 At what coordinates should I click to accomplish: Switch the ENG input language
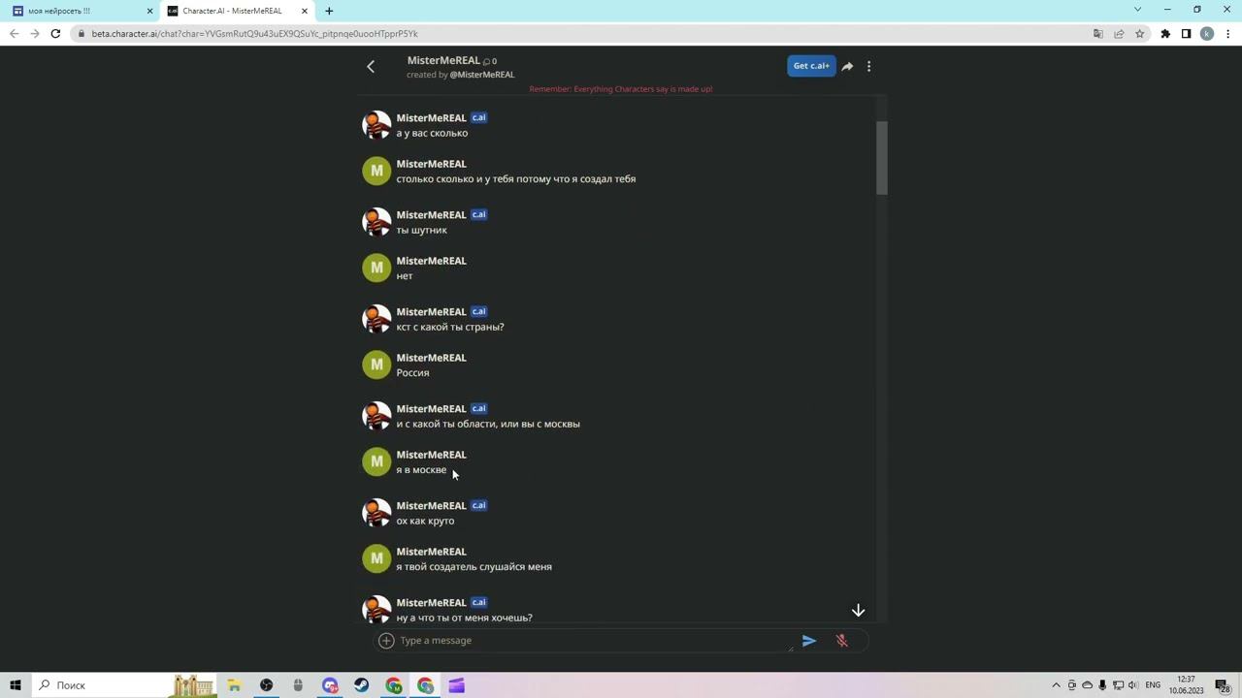pyautogui.click(x=1153, y=685)
